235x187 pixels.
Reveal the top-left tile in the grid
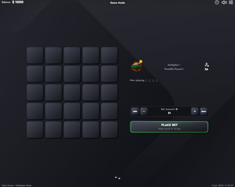click(x=35, y=55)
